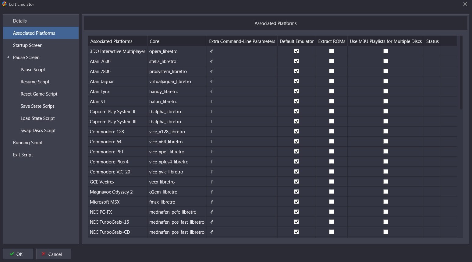This screenshot has height=262, width=472.
Task: Click the vice_xplus4_libretro core cell
Action: [177, 162]
